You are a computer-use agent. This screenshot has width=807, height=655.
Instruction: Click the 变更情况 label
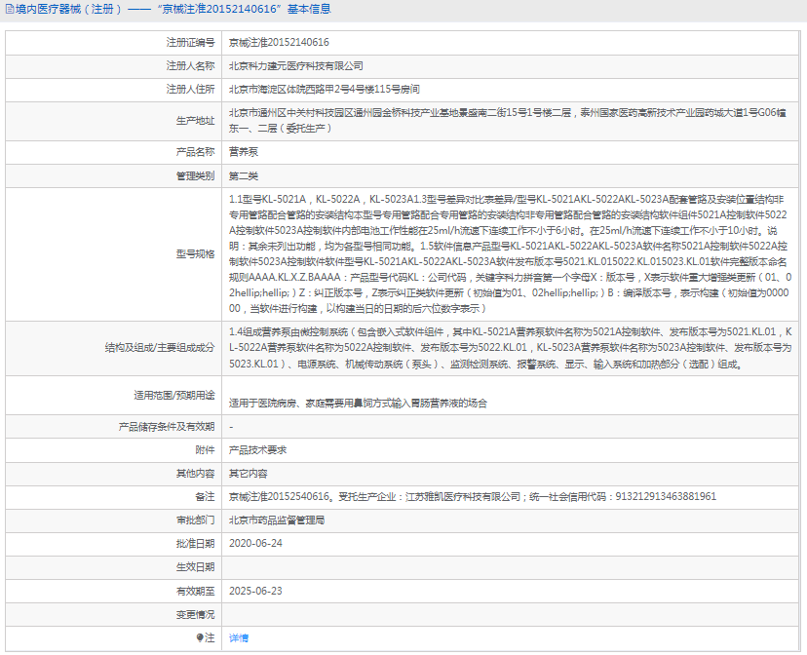196,614
